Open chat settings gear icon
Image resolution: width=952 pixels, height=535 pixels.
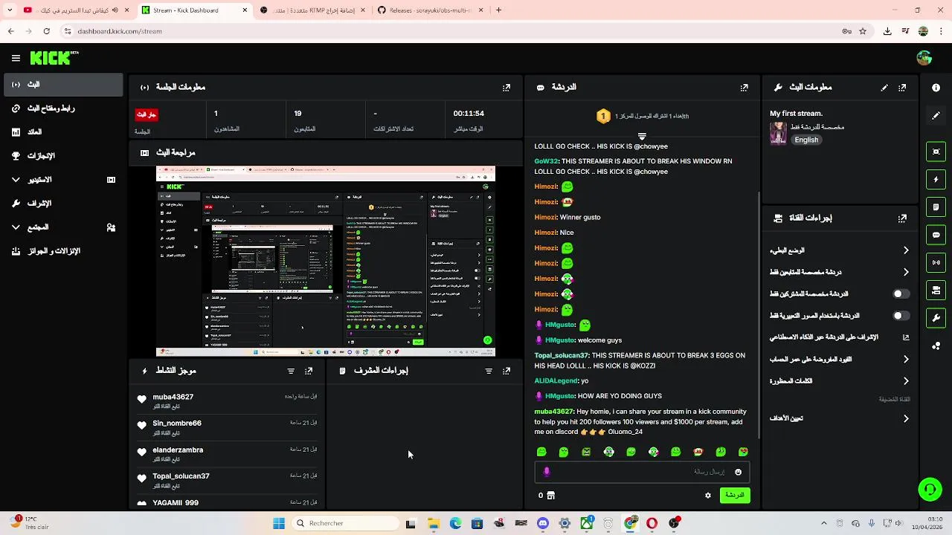click(708, 495)
